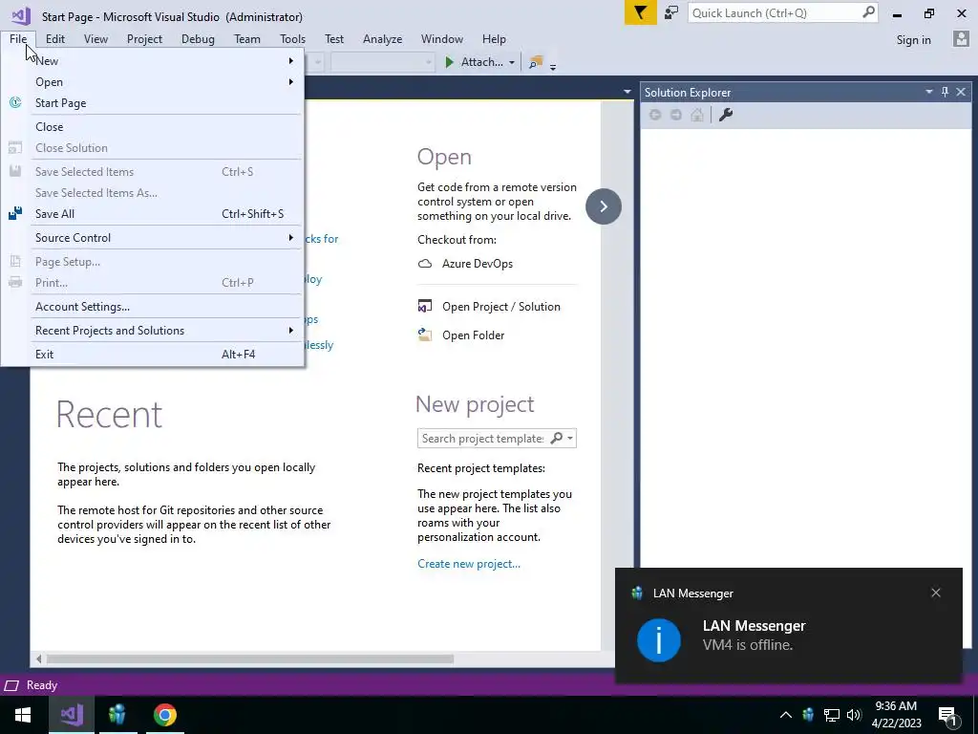Open the Debug menu
The image size is (978, 734).
point(198,38)
